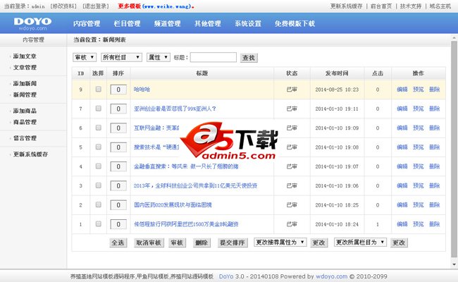Click the 修改资料 link in header

pyautogui.click(x=63, y=6)
